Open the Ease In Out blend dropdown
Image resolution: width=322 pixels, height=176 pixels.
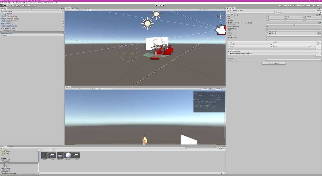tap(291, 46)
